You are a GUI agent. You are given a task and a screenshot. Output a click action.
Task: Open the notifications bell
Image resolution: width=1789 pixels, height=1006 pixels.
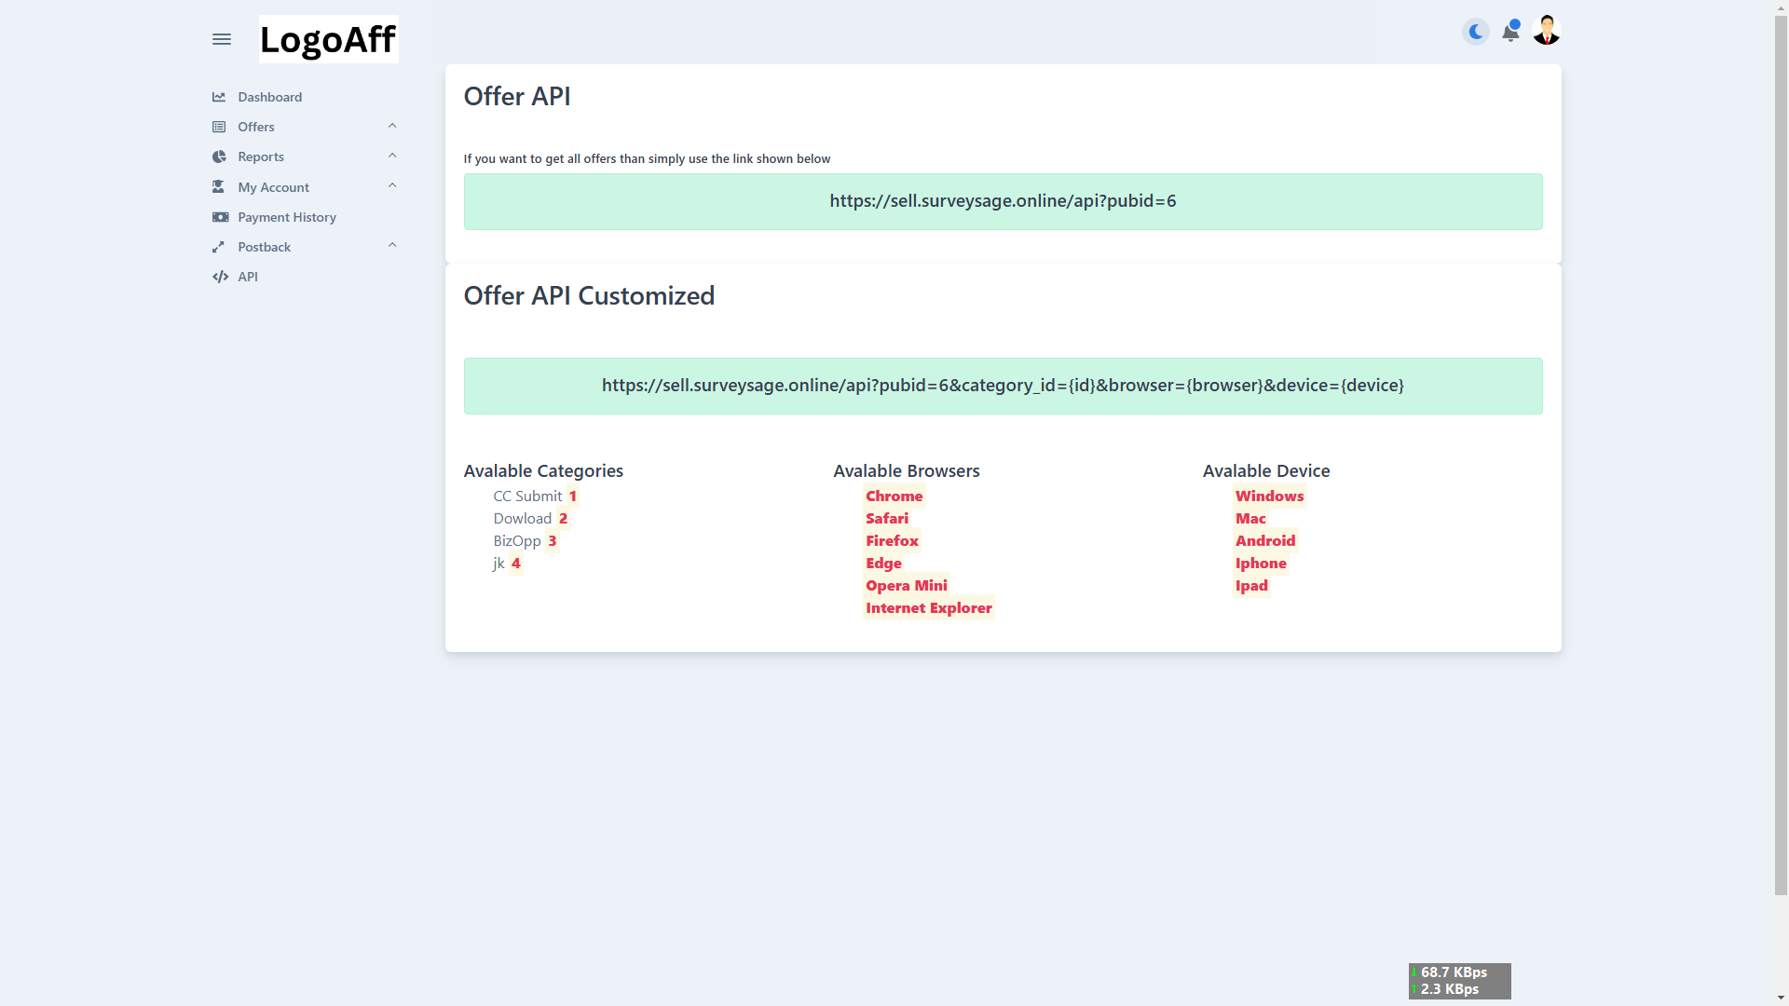tap(1510, 32)
